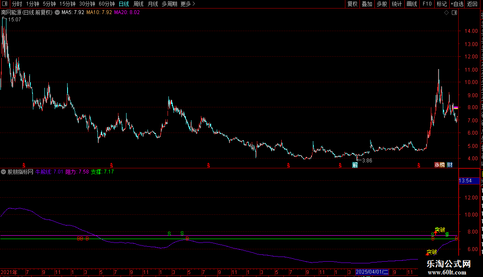Click the MA10: 7.92 label
483x277 pixels.
pyautogui.click(x=99, y=13)
